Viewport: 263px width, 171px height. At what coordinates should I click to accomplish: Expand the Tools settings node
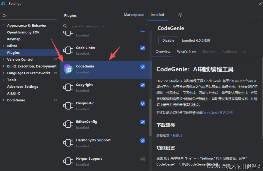[x=4, y=80]
